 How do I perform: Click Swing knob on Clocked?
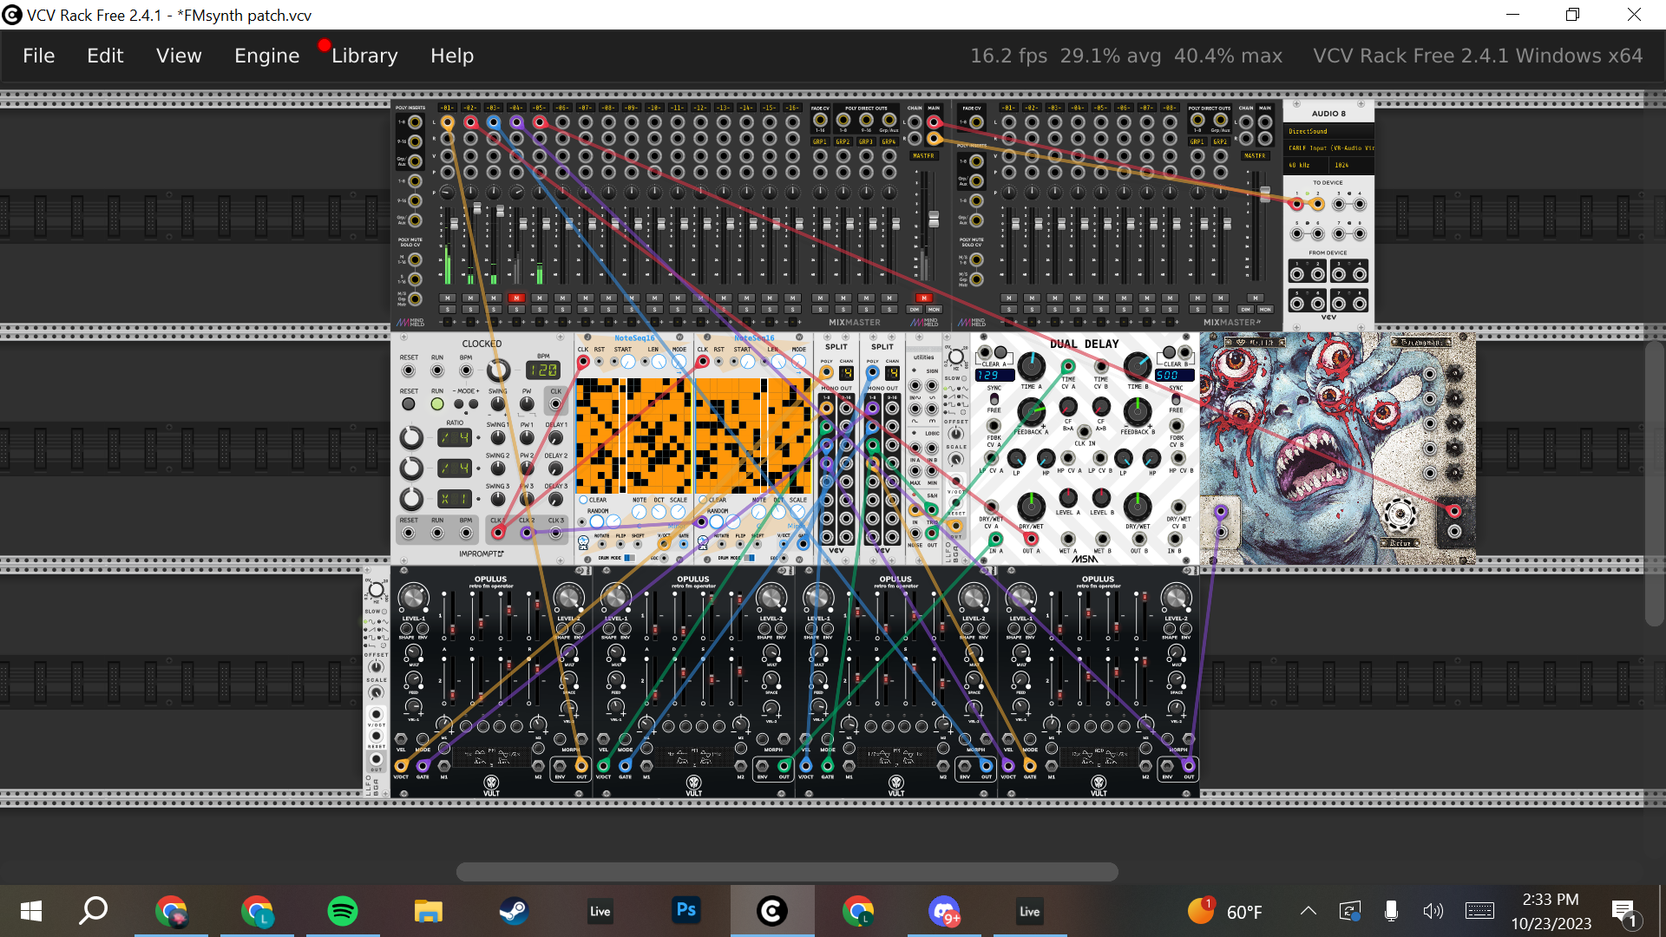click(497, 404)
